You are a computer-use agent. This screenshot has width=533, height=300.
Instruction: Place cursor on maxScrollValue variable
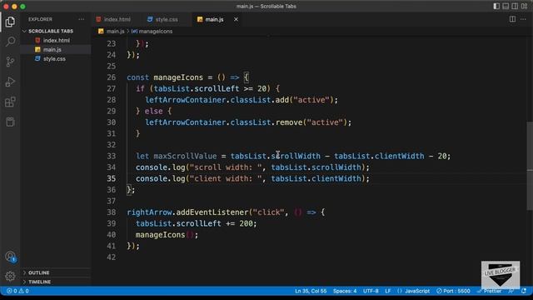tap(185, 156)
